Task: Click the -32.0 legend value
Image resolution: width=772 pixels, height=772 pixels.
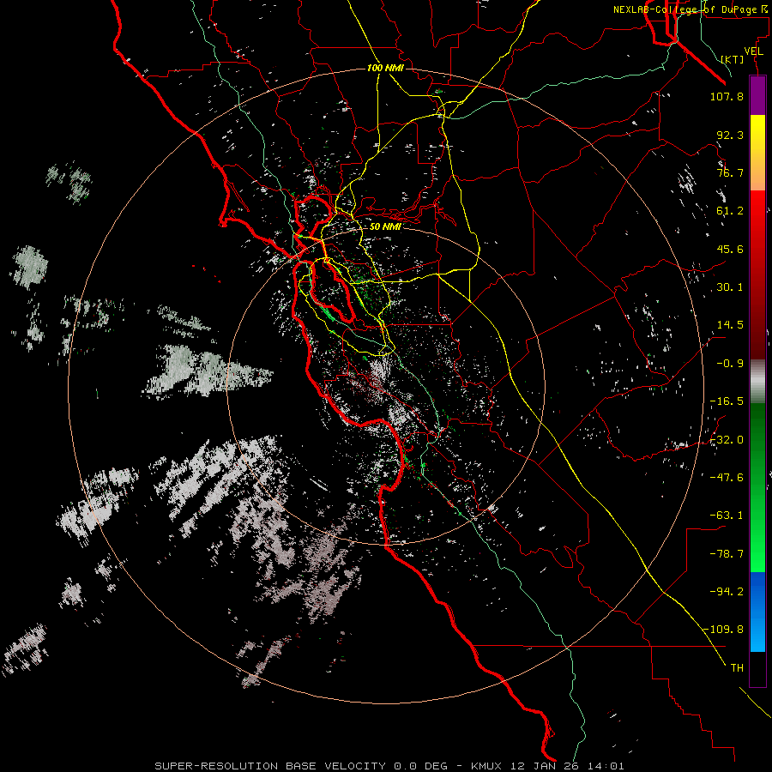Action: 727,440
